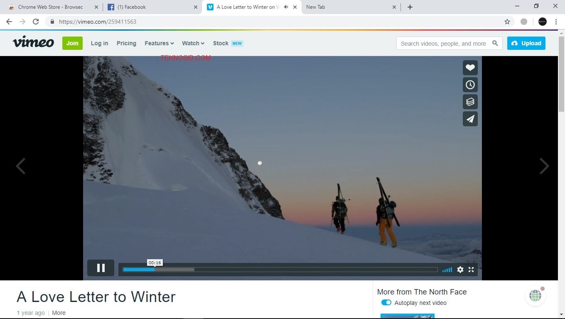Toggle Autoplay next video switch

[x=386, y=303]
